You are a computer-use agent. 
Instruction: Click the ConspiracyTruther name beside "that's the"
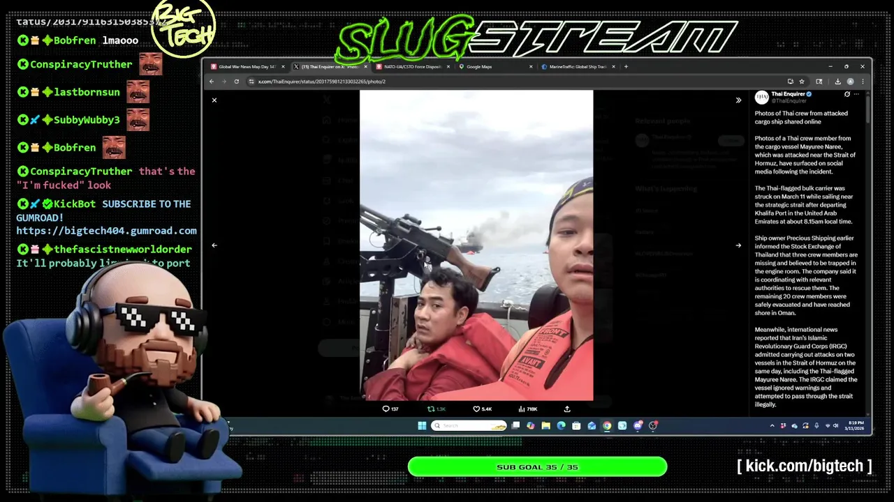coord(81,172)
